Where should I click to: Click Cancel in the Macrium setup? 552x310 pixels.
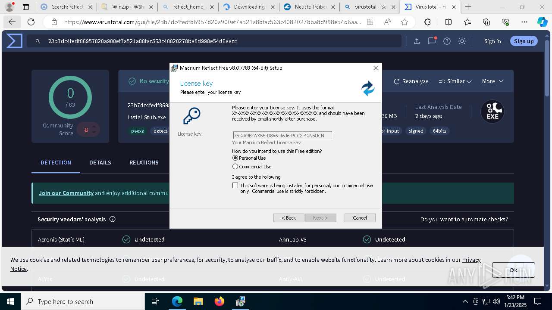(x=360, y=218)
